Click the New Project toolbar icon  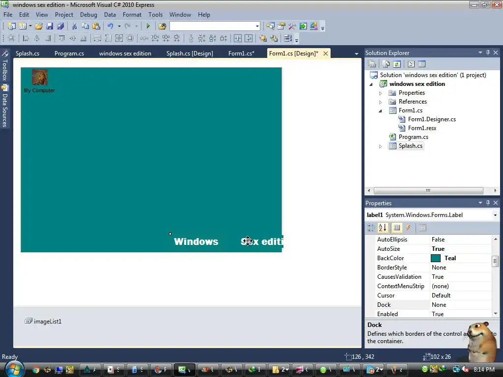pos(12,27)
